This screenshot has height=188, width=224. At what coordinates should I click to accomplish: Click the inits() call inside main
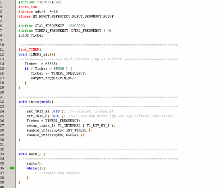[35, 164]
